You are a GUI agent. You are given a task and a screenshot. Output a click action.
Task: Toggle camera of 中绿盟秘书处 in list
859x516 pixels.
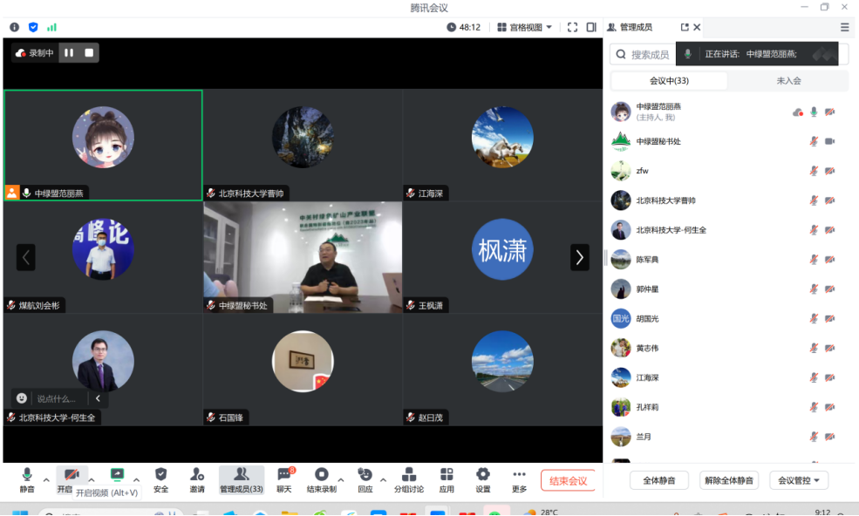click(830, 141)
